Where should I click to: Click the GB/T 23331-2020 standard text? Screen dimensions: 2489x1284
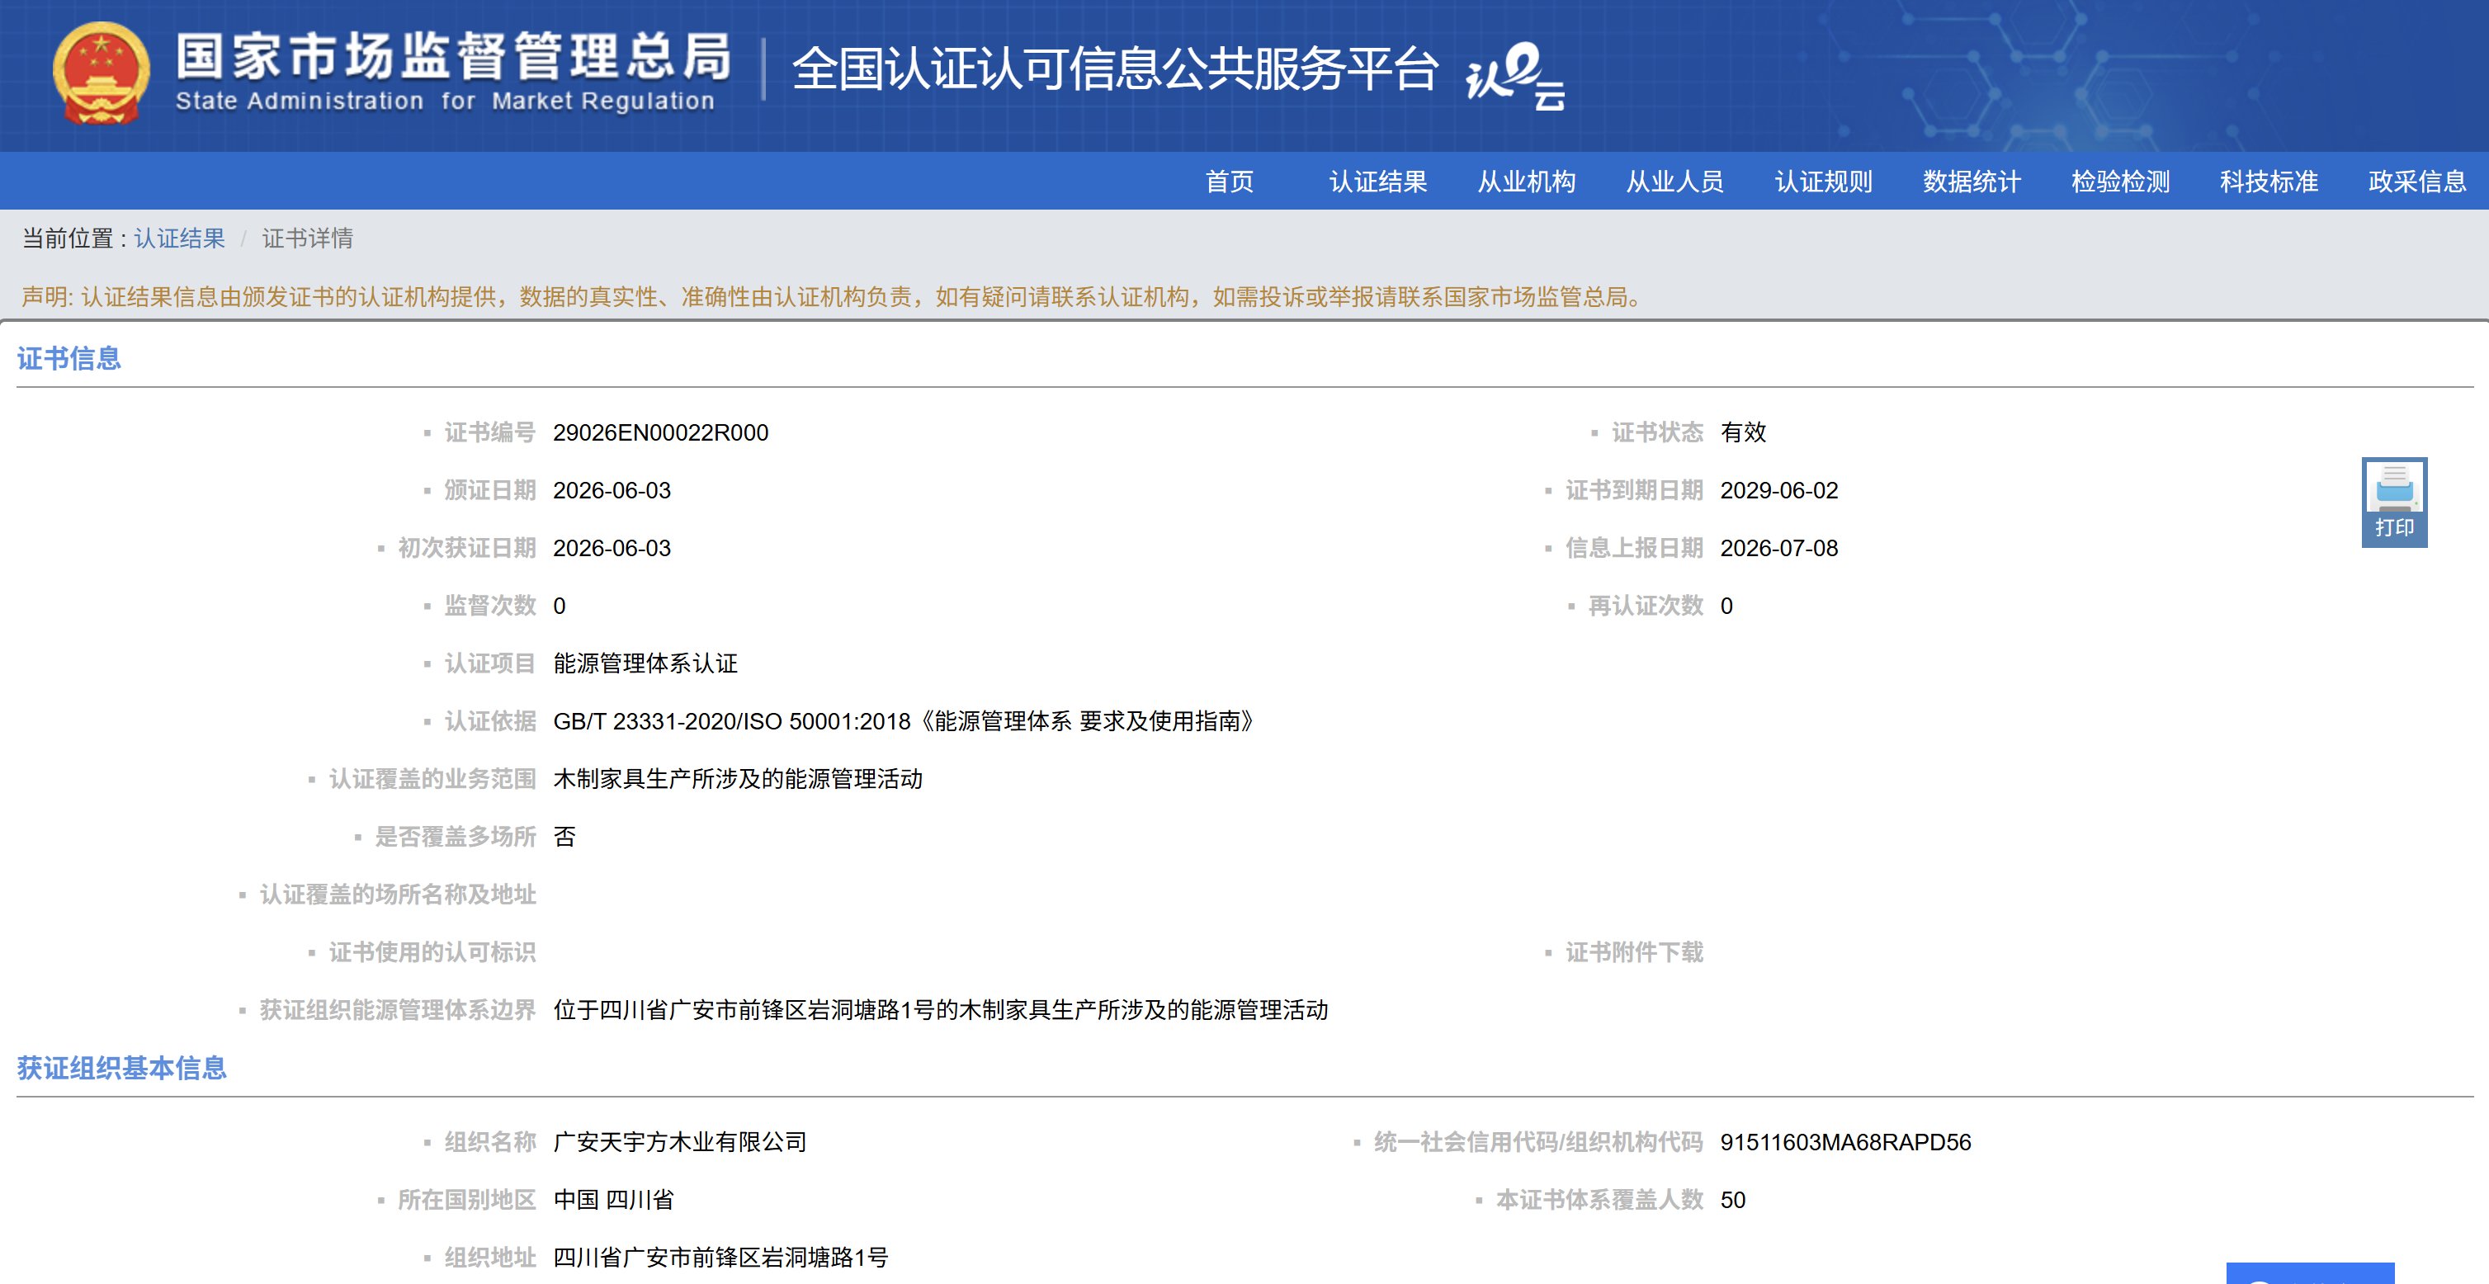pyautogui.click(x=907, y=722)
